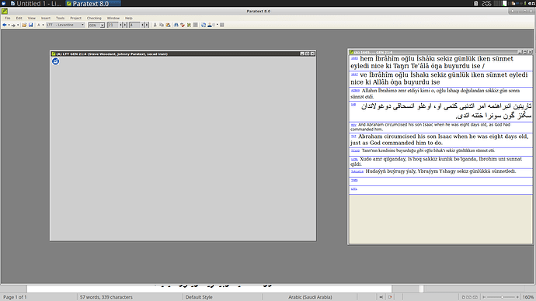The height and width of the screenshot is (301, 536).
Task: Click the Save floppy disk icon
Action: coord(30,25)
